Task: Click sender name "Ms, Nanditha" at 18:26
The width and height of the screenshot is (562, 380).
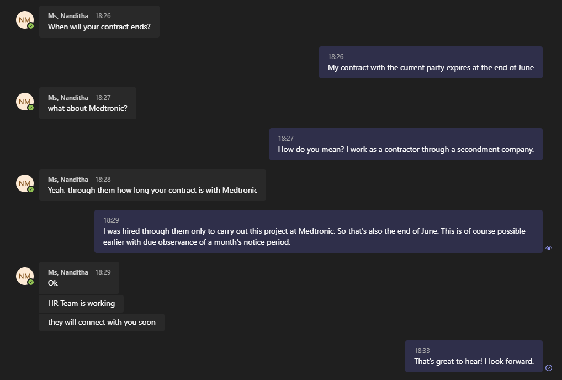Action: [68, 16]
